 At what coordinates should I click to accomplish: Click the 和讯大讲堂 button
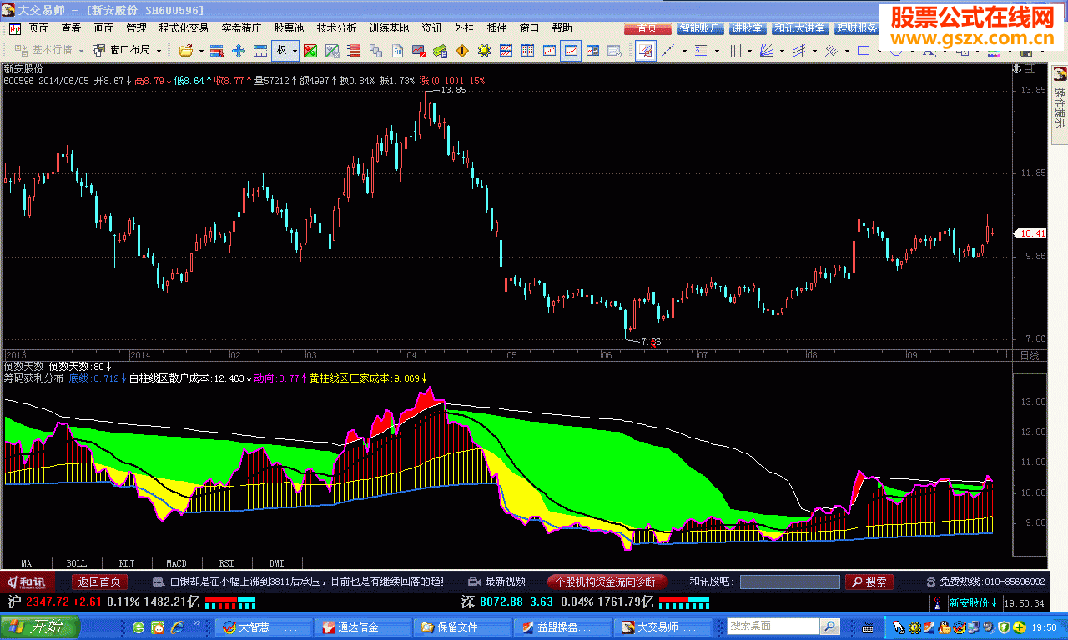tap(799, 27)
